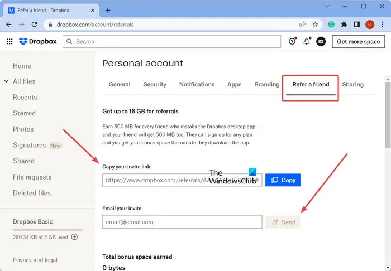Open Privacy and legal link
This screenshot has height=271, width=391.
point(35,260)
